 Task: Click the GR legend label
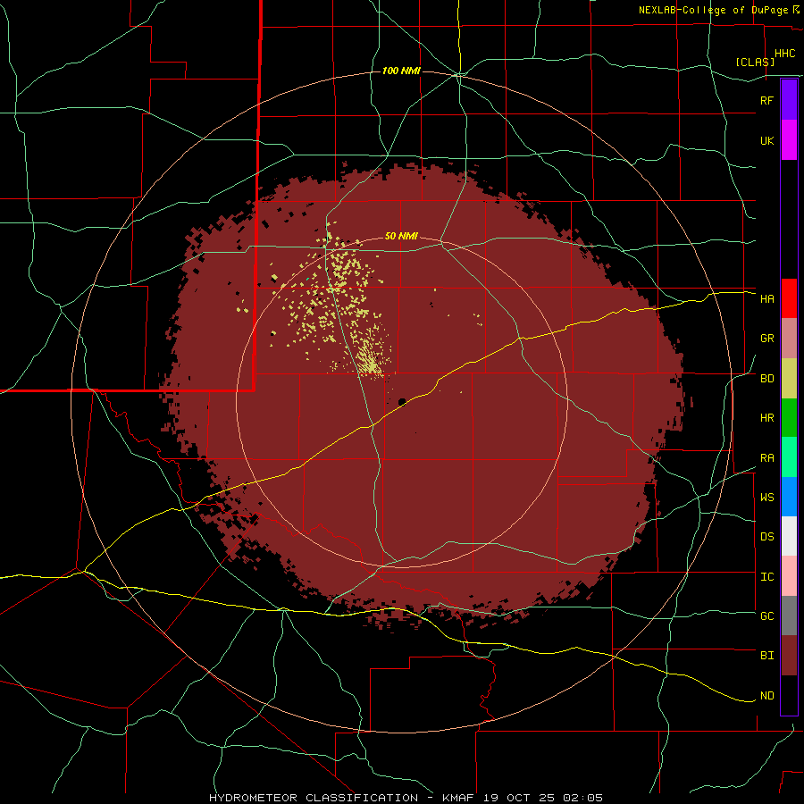coord(766,339)
